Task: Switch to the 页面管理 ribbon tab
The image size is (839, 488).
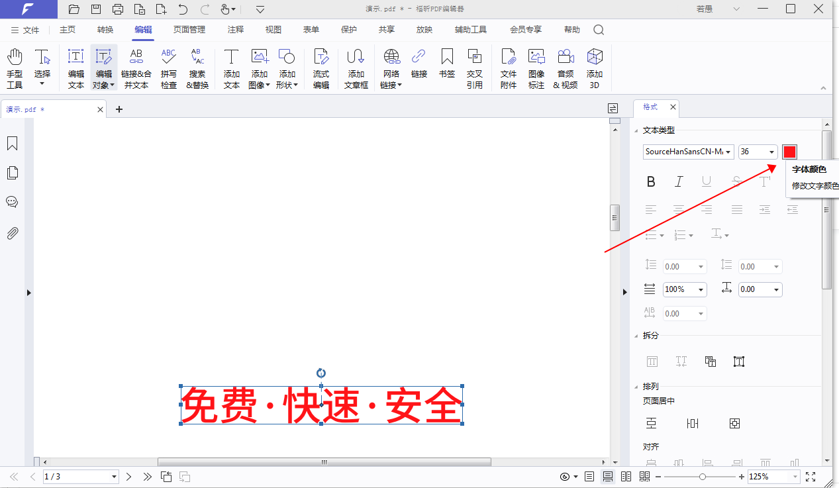Action: coord(189,30)
